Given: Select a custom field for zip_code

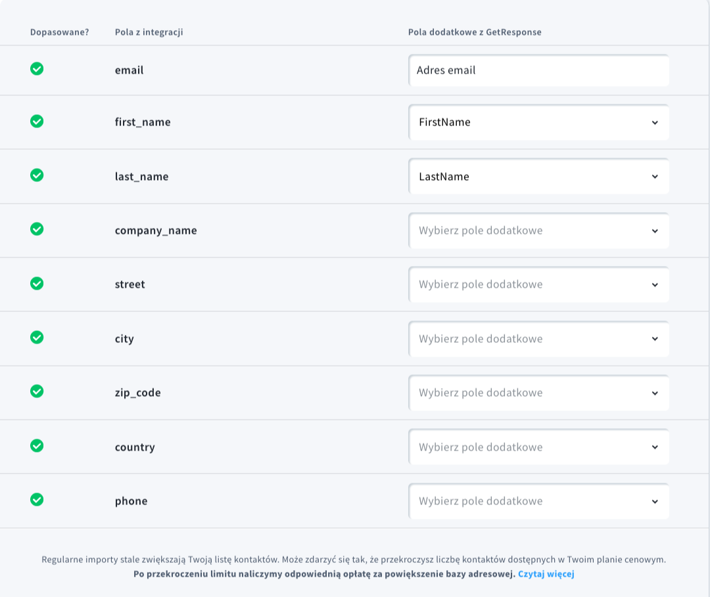Looking at the screenshot, I should pyautogui.click(x=538, y=393).
